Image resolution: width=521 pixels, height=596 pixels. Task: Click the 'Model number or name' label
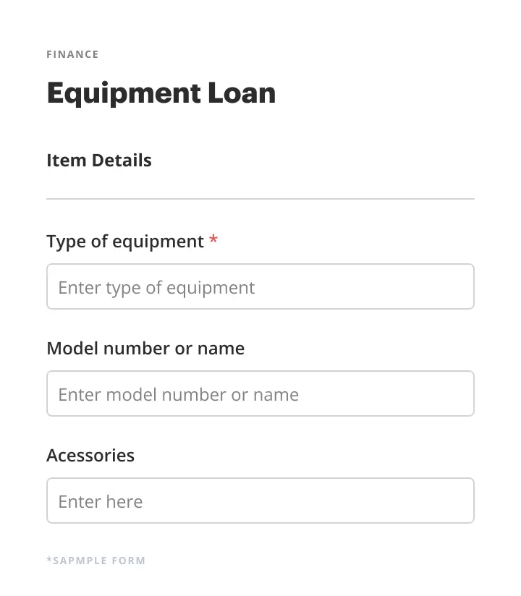145,349
